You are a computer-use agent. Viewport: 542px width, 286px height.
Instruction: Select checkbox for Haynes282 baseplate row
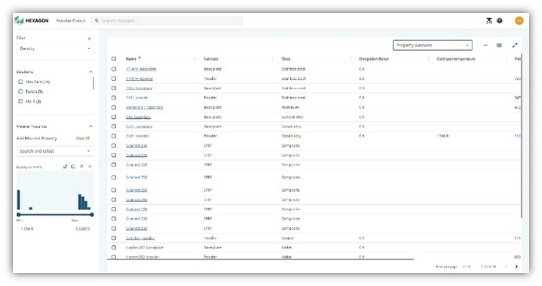point(114,248)
